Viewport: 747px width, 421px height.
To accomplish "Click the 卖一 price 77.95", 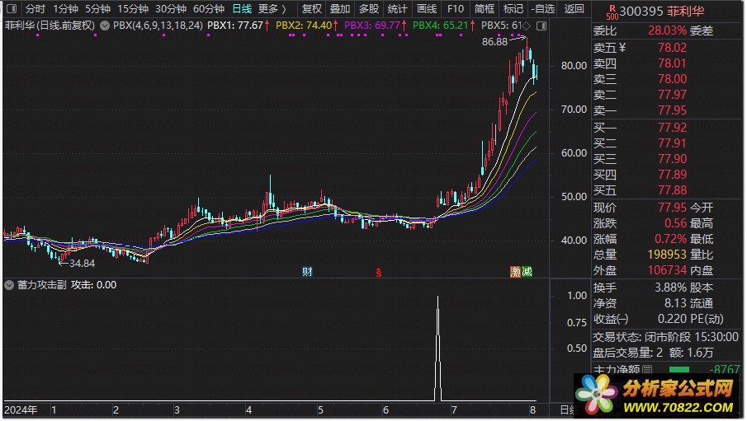I will 672,110.
